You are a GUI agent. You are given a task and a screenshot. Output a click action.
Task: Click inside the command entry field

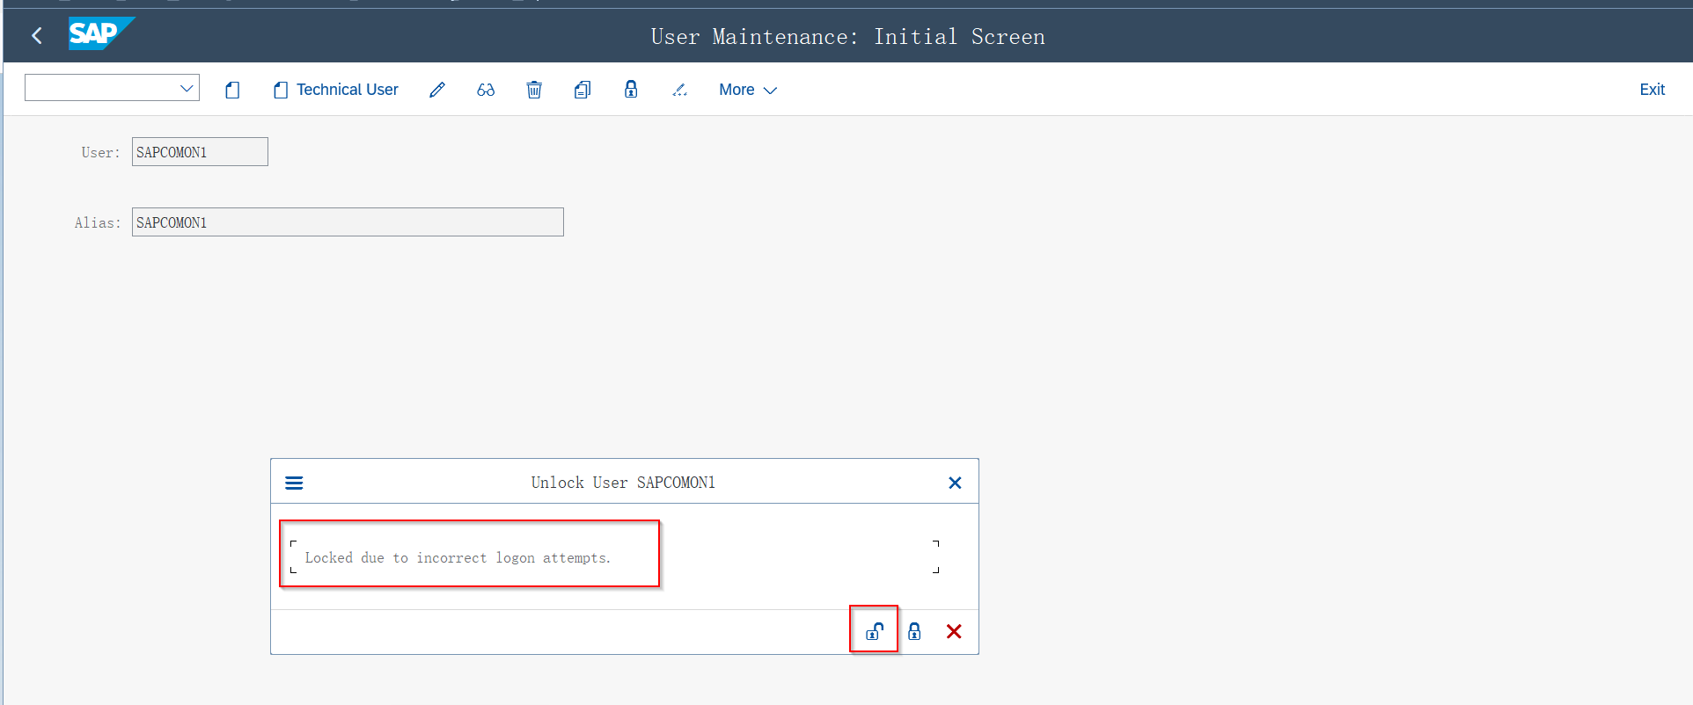click(100, 88)
